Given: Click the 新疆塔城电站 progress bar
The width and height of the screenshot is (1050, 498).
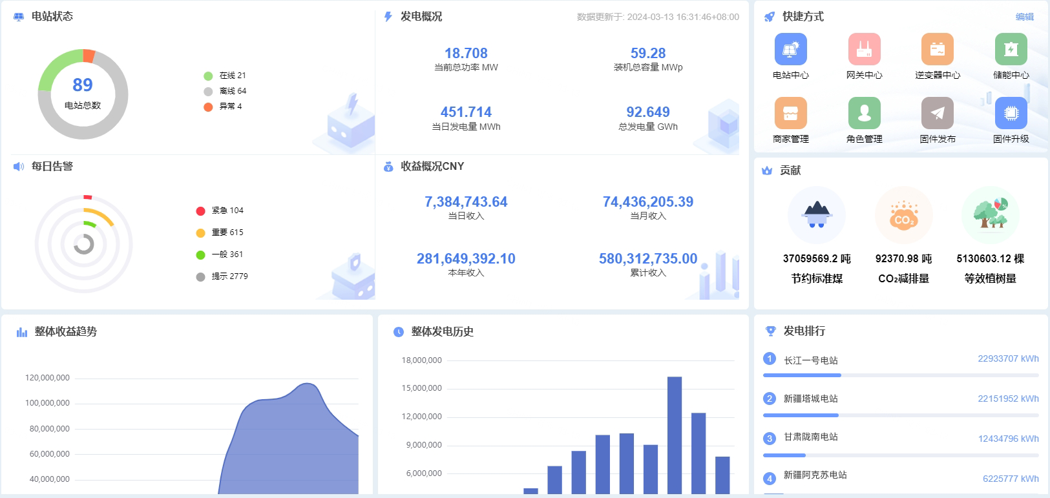Looking at the screenshot, I should (901, 415).
